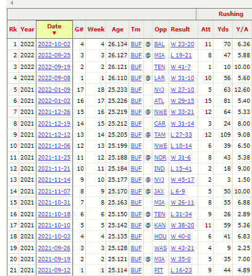Click the L 19-21 result link

pos(181,55)
